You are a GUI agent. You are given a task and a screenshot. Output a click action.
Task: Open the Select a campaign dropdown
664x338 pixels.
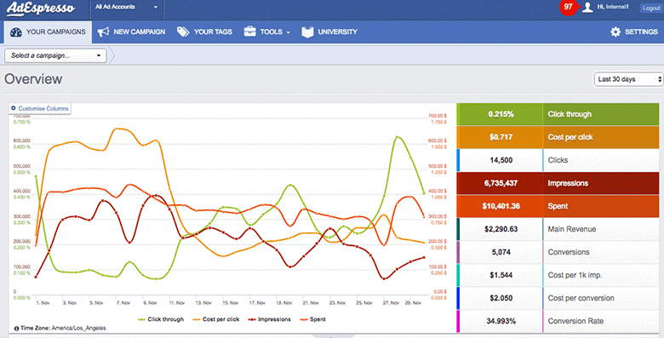pos(55,55)
